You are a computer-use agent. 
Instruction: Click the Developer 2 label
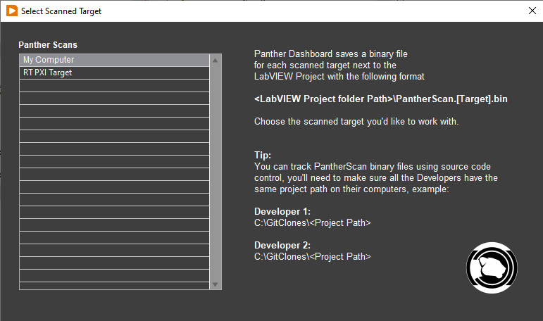[x=282, y=245]
